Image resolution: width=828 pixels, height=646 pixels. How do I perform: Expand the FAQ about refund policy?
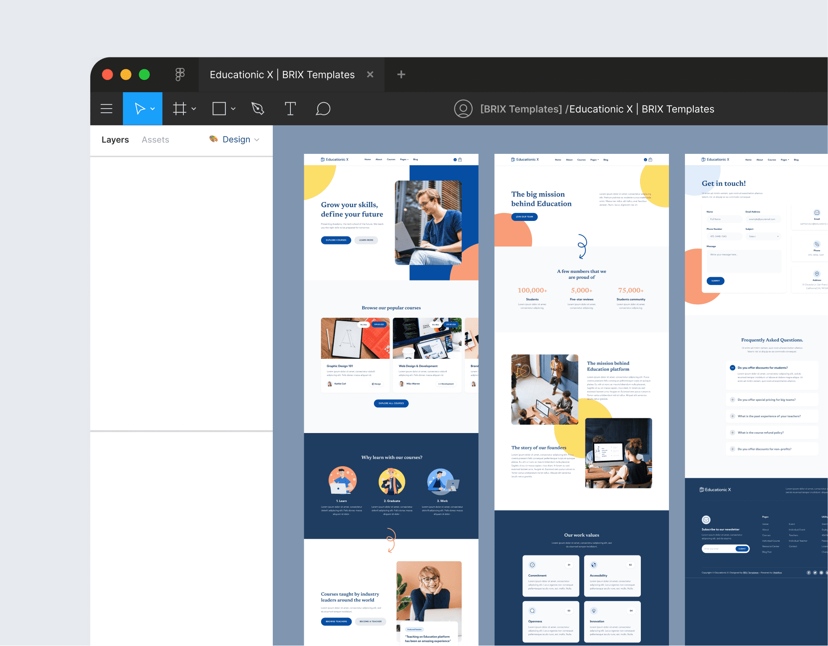pyautogui.click(x=733, y=433)
